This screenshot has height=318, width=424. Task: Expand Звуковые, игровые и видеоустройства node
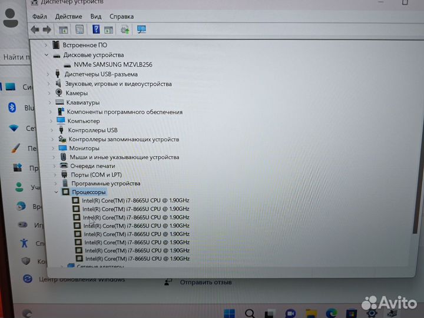coord(49,84)
